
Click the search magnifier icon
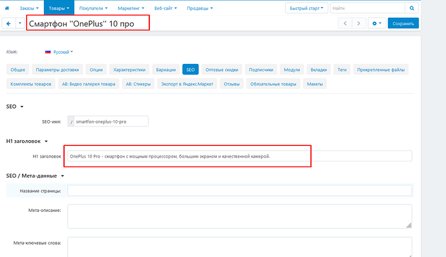[412, 8]
